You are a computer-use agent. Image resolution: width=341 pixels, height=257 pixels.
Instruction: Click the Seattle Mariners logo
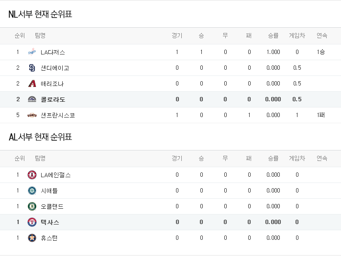pyautogui.click(x=32, y=191)
